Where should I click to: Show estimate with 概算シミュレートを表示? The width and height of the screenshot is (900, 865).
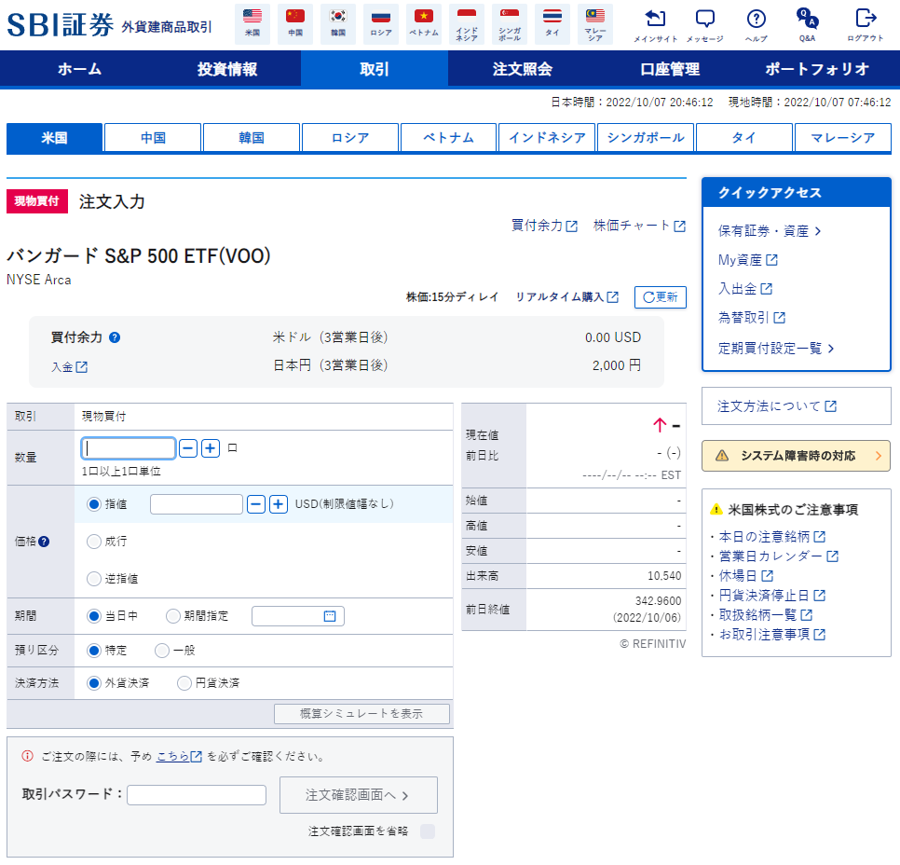click(361, 713)
